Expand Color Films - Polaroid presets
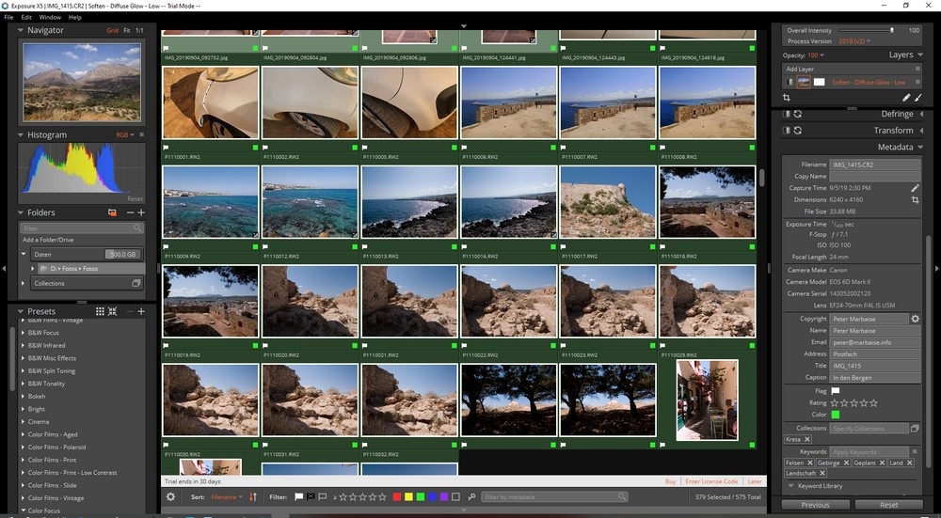 pyautogui.click(x=24, y=447)
